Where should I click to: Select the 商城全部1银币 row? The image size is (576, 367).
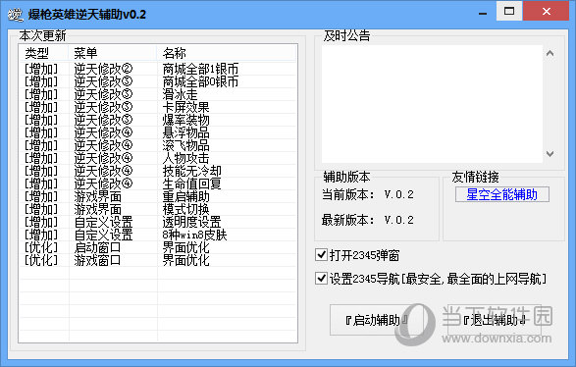(x=158, y=69)
